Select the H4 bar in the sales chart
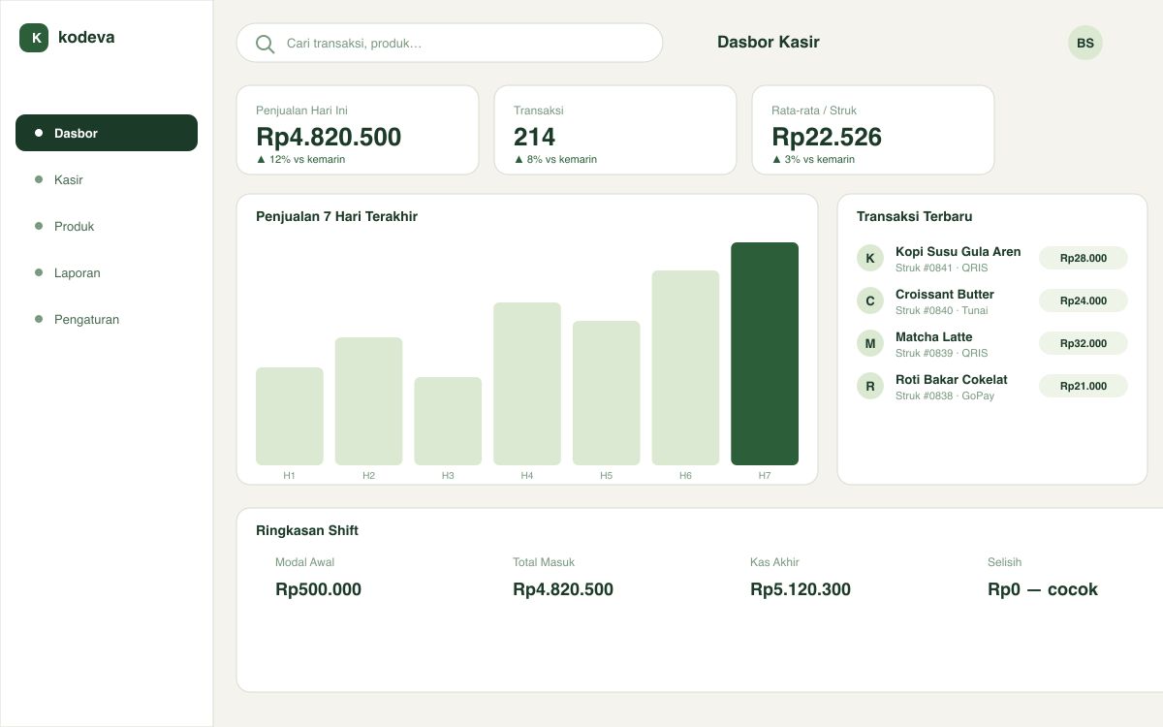Screen dimensions: 1163x727 (527, 384)
